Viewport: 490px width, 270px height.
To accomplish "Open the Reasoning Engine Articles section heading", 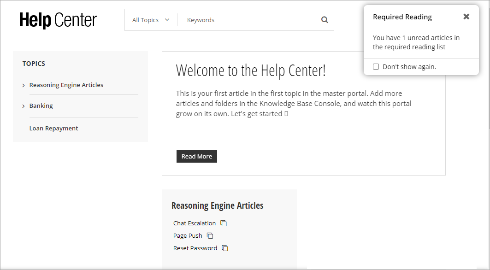I will coord(217,205).
